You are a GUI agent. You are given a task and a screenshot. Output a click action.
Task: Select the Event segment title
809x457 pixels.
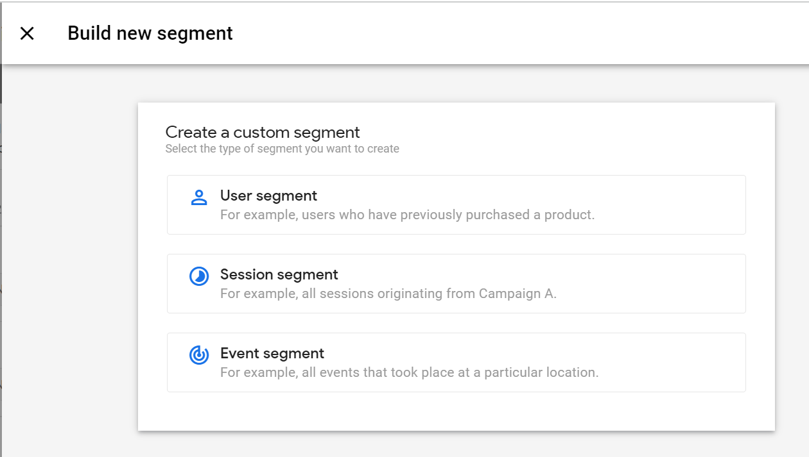(x=272, y=353)
